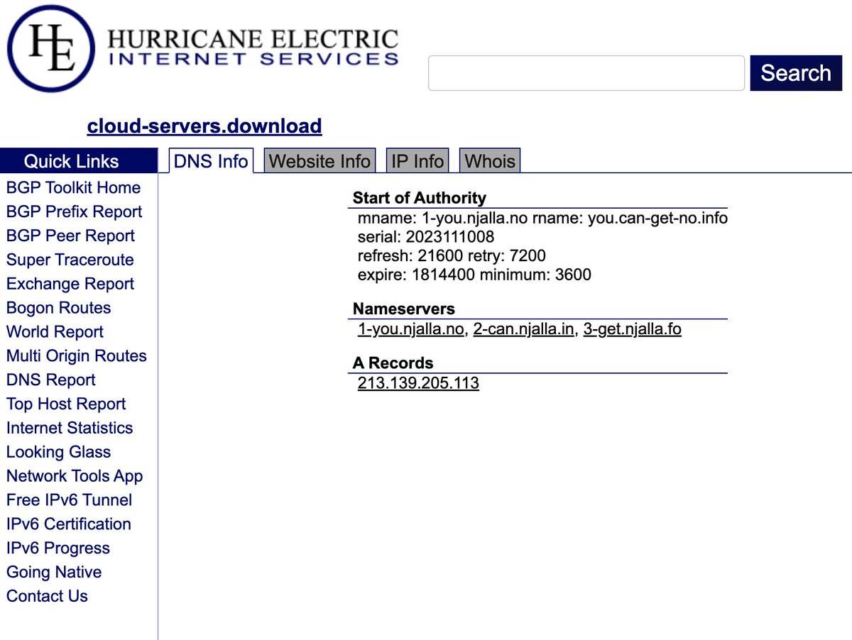The image size is (852, 640).
Task: Click the Start of Authority heading
Action: [420, 198]
